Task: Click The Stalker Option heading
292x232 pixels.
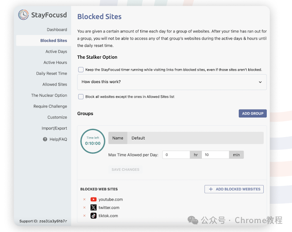Action: (x=97, y=57)
